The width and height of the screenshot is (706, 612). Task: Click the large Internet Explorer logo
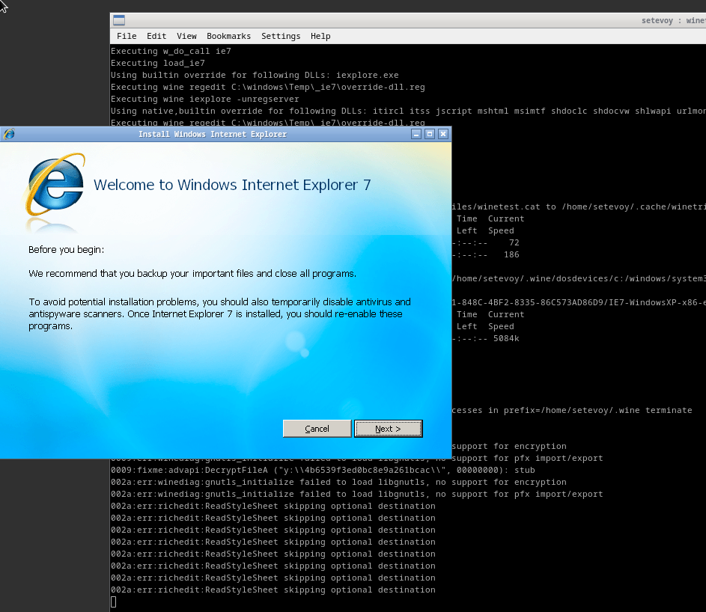pyautogui.click(x=56, y=185)
